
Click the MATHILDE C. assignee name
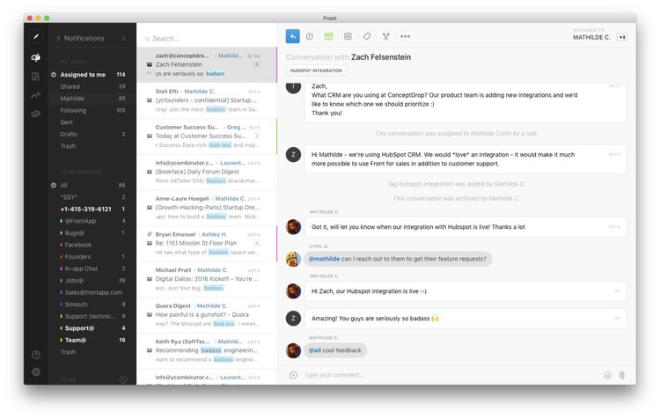point(591,38)
